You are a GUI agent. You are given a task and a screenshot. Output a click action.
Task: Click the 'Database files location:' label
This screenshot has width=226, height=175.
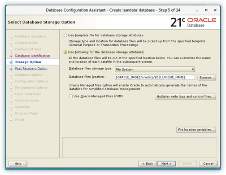point(87,77)
